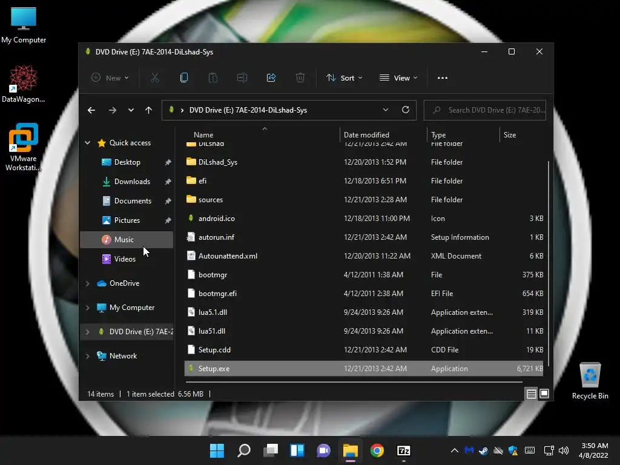This screenshot has width=620, height=465.
Task: Select DataWagon desktop shortcut
Action: (x=24, y=84)
